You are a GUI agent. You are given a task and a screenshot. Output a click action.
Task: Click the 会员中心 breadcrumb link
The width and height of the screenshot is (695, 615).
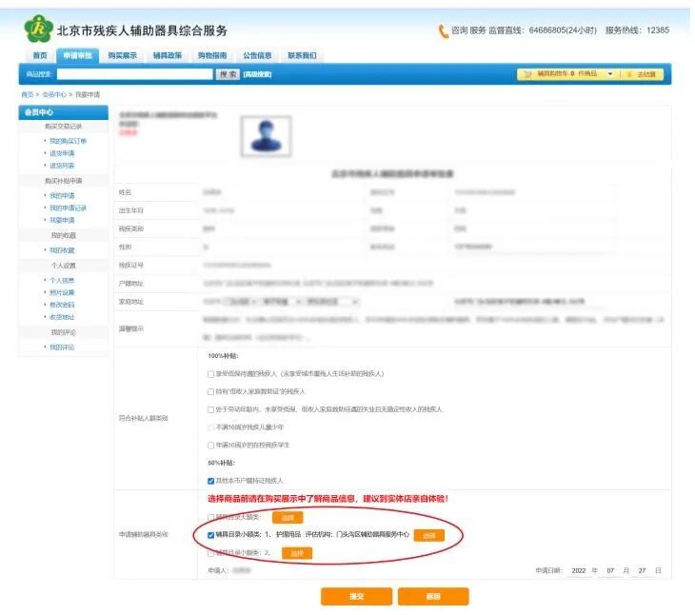coord(54,94)
